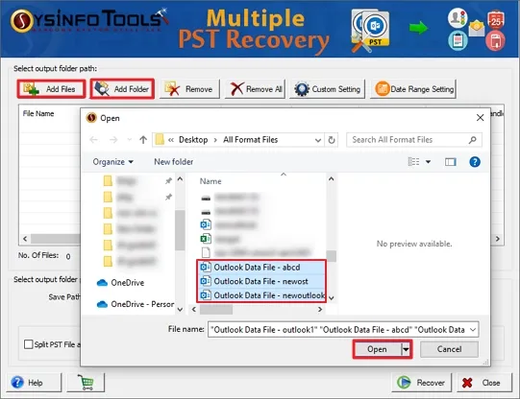Click the Name column header
Screen dimensions: 520x399
pyautogui.click(x=210, y=181)
